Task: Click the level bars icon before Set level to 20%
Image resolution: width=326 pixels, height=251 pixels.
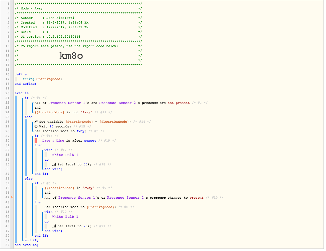Action: [x=54, y=226]
